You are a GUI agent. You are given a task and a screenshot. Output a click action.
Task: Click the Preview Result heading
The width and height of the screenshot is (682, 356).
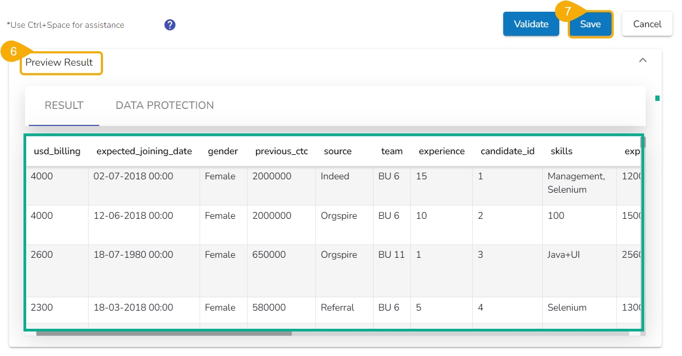click(59, 62)
